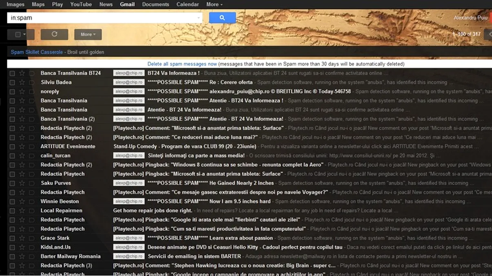Star the calin_turcan message
492x276 pixels.
coord(22,156)
